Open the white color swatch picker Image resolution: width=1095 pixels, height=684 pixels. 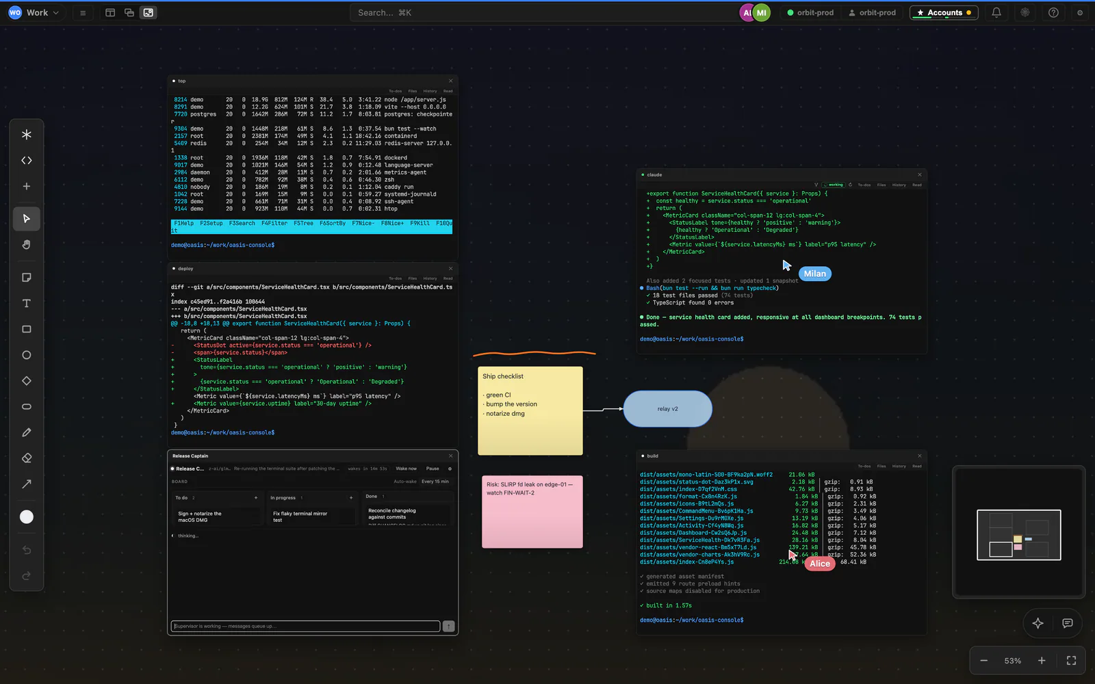click(27, 517)
